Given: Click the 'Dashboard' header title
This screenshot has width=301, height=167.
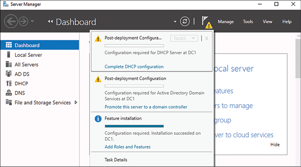Looking at the screenshot, I should [76, 22].
